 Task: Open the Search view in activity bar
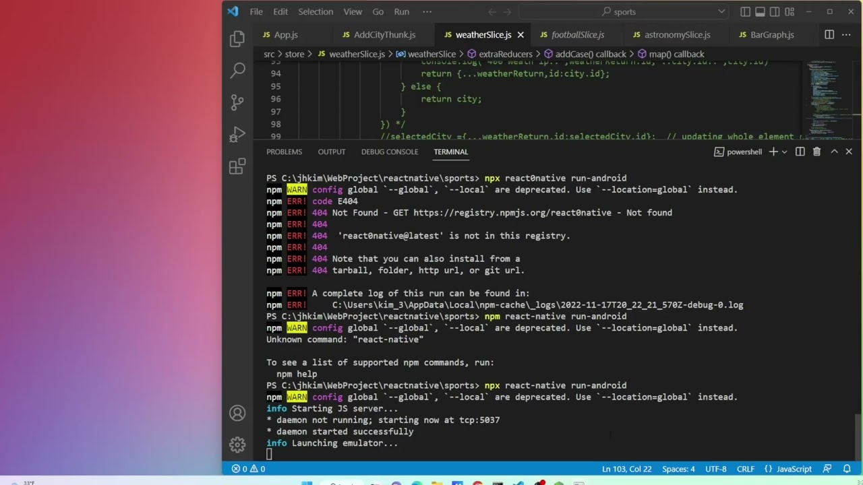click(x=237, y=70)
